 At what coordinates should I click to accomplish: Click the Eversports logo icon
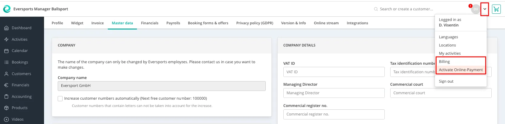(x=7, y=9)
